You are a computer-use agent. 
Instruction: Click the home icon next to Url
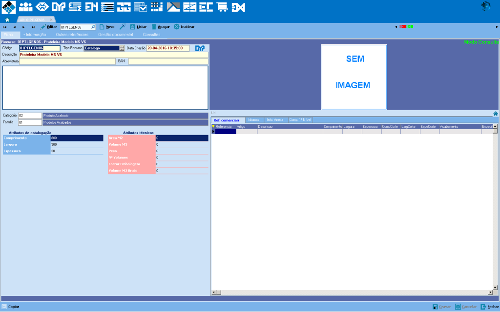coord(495,113)
